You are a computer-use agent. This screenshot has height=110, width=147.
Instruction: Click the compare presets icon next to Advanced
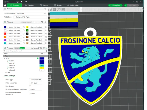click(x=44, y=48)
